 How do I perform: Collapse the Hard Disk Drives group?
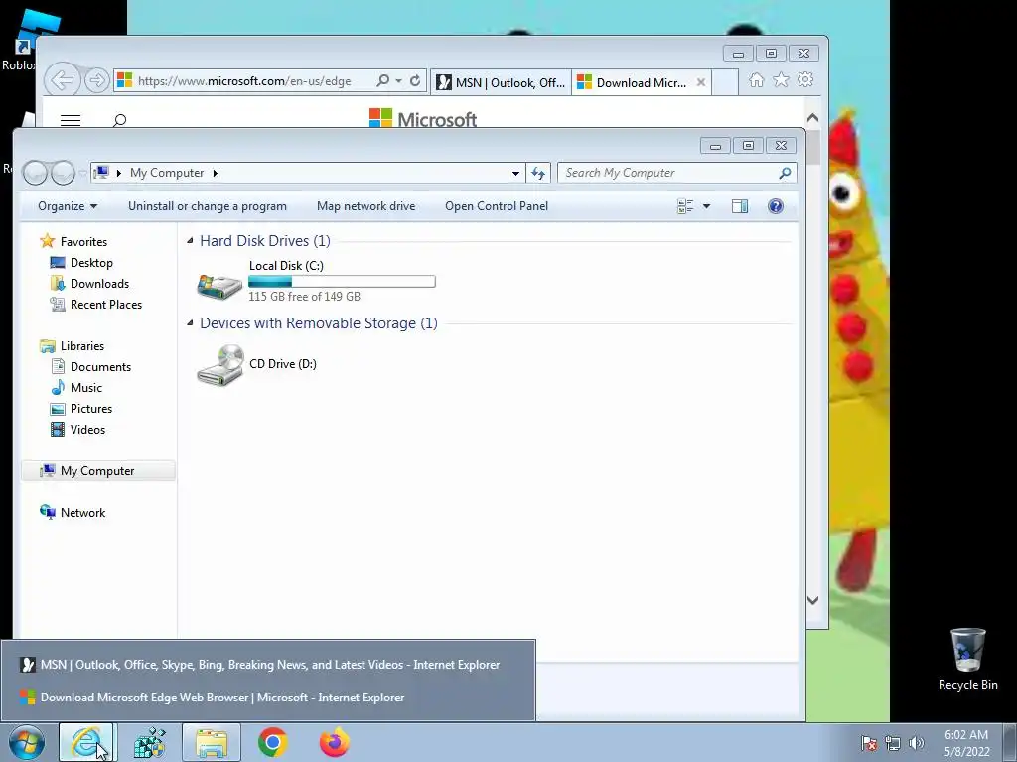click(190, 240)
